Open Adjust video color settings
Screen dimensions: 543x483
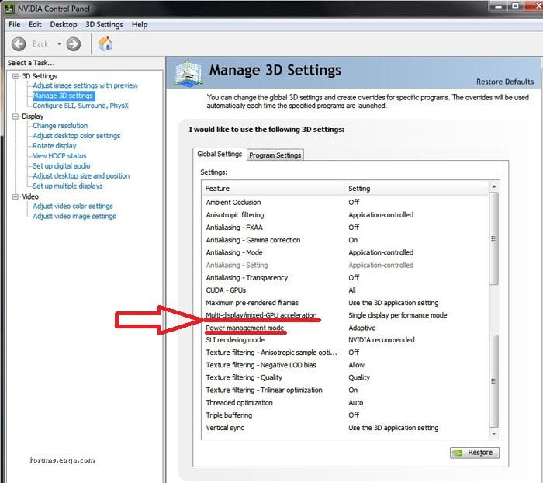coord(73,207)
